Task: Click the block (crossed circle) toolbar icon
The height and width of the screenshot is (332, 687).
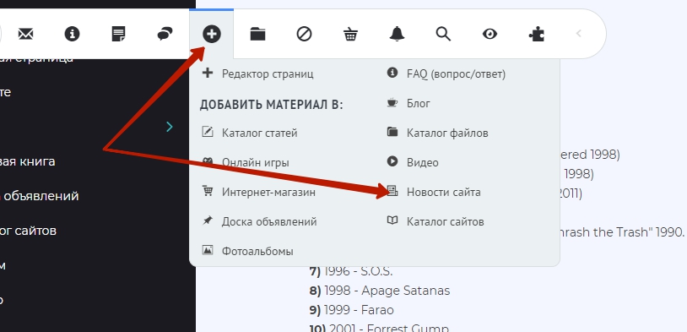Action: click(x=304, y=34)
